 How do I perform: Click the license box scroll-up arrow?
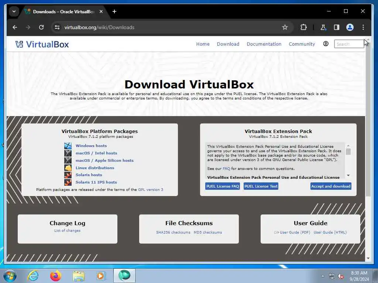coord(348,146)
